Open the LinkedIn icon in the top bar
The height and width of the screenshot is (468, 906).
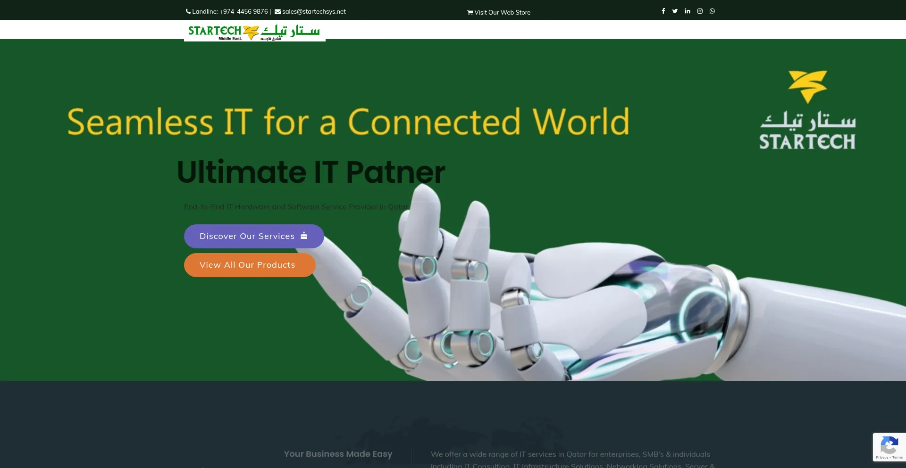point(687,11)
